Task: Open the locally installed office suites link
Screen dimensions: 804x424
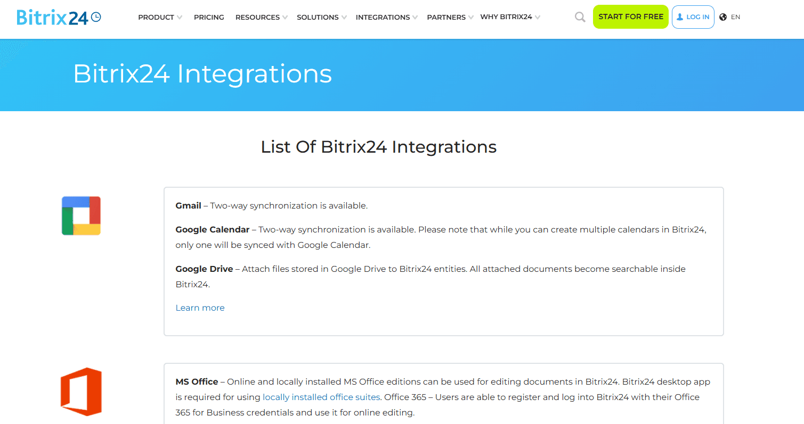Action: [321, 397]
